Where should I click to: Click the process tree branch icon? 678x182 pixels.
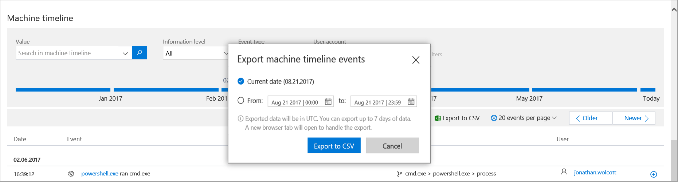(400, 174)
